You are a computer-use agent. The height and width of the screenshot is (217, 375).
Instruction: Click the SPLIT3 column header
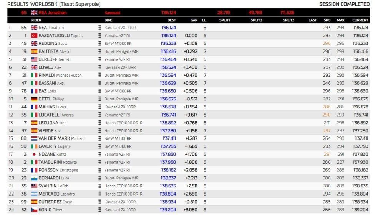(289, 20)
